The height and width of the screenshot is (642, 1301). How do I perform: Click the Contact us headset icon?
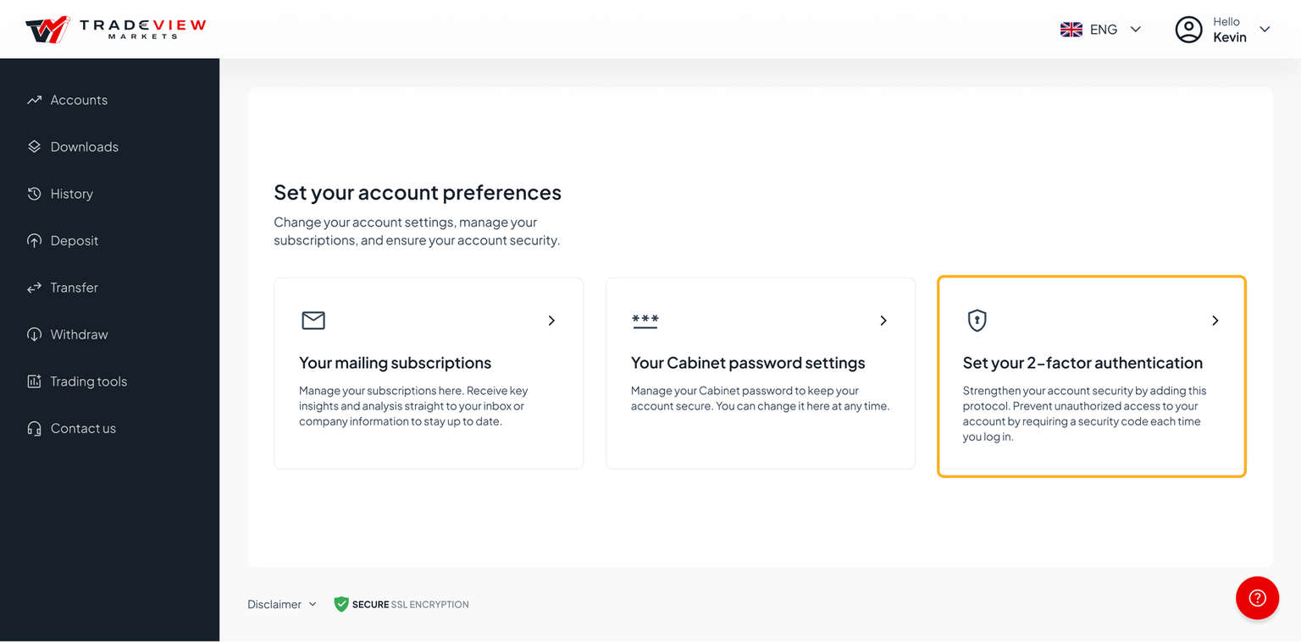(x=33, y=428)
